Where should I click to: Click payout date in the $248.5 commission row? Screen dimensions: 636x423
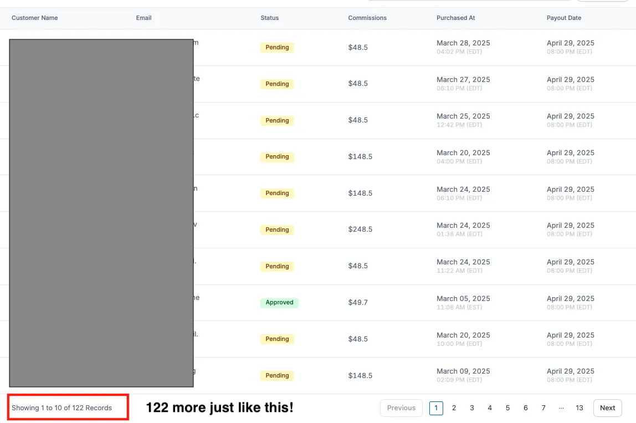[x=570, y=225]
